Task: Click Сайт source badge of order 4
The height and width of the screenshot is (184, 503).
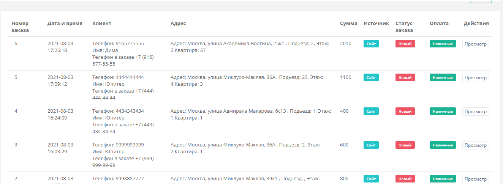Action: (x=371, y=112)
